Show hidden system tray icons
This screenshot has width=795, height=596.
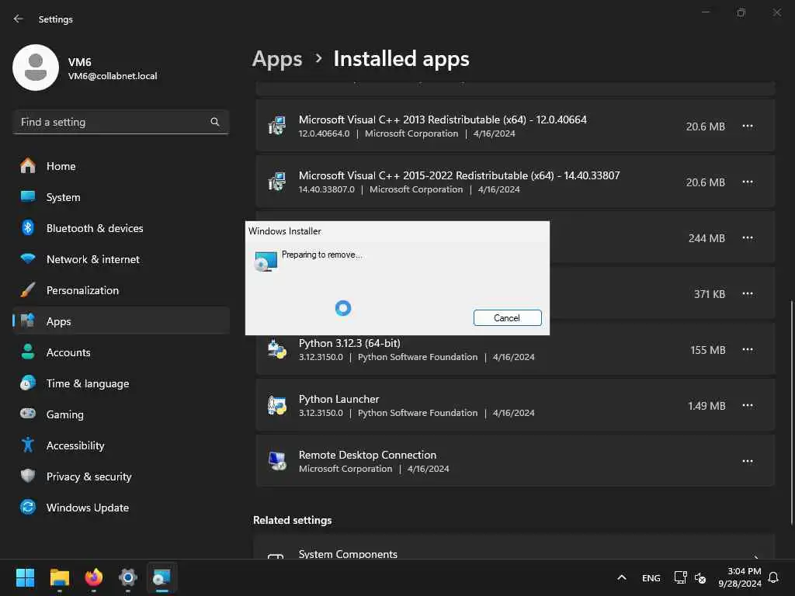click(x=622, y=577)
